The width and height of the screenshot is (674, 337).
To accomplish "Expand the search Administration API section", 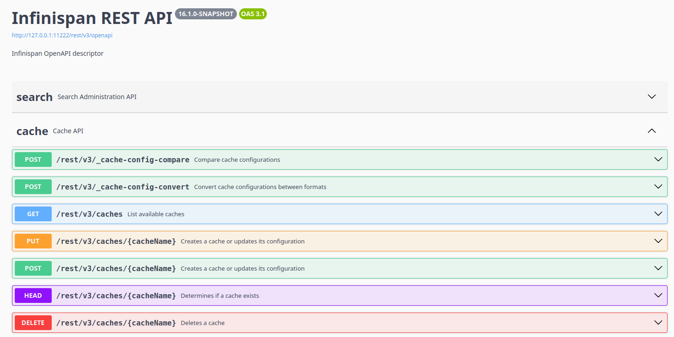I will [x=651, y=97].
